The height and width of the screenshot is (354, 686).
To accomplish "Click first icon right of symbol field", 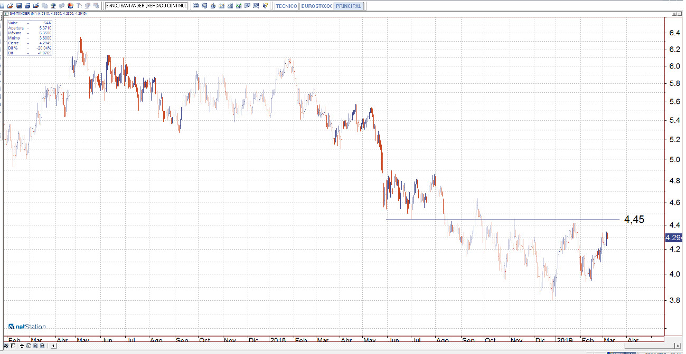I will 195,6.
